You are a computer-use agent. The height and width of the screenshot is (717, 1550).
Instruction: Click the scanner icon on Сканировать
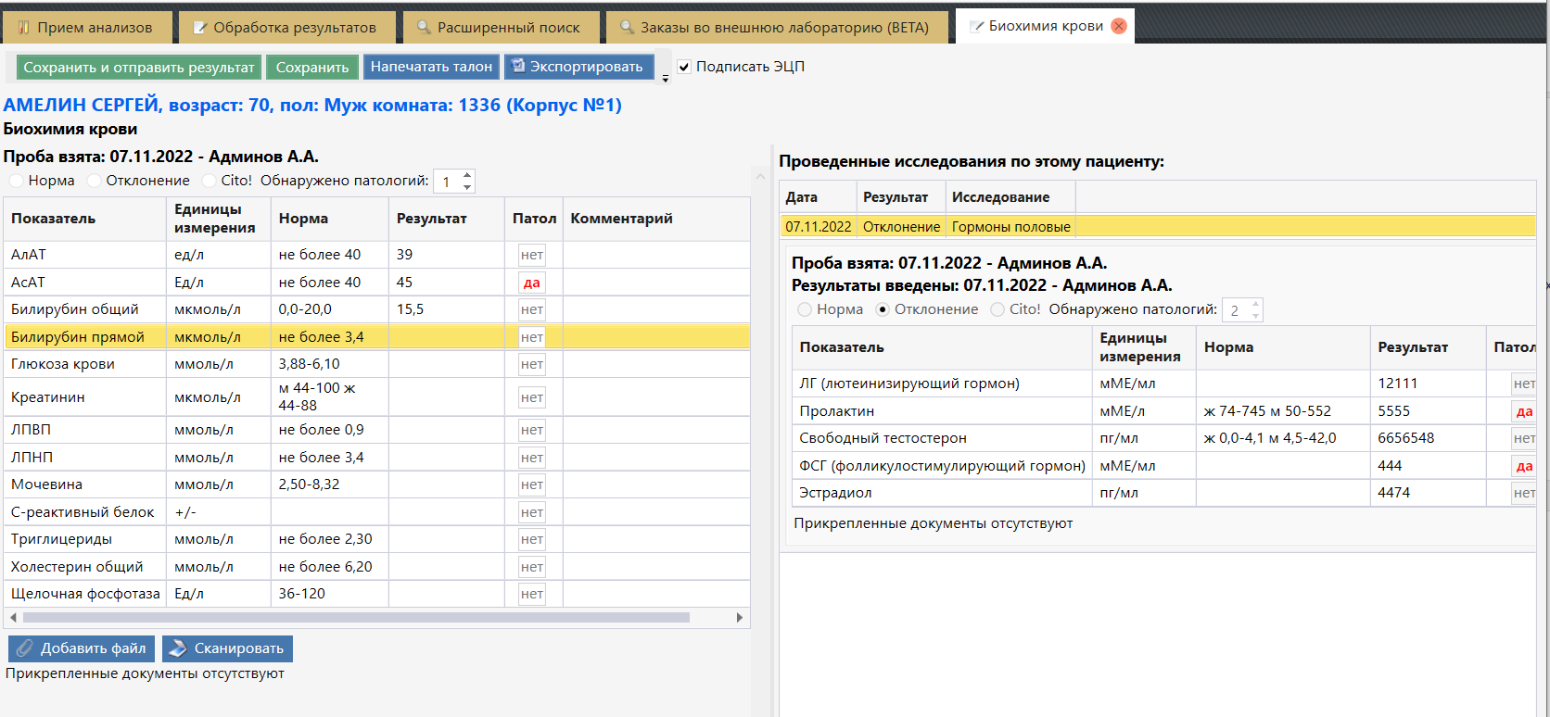178,648
